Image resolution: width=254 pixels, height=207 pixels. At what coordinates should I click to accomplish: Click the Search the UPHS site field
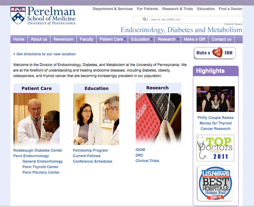tap(188, 19)
